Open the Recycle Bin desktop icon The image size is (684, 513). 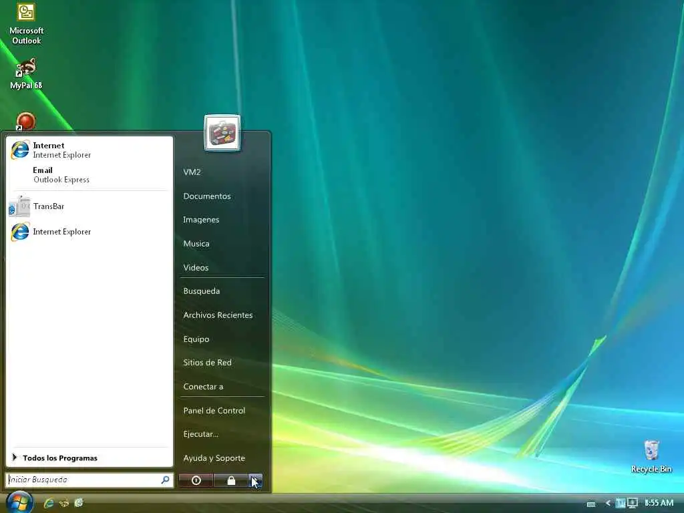click(651, 456)
